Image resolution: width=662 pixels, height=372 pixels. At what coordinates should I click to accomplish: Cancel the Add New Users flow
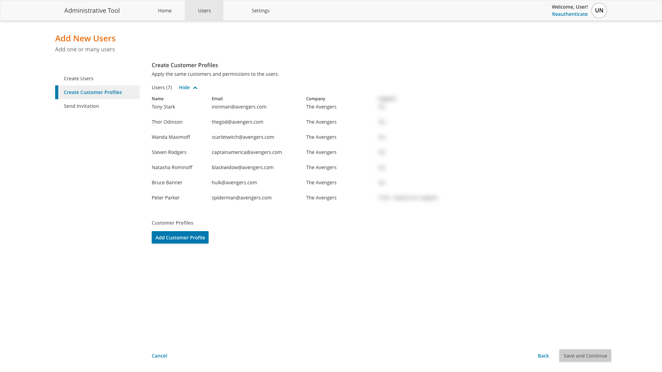pyautogui.click(x=159, y=355)
